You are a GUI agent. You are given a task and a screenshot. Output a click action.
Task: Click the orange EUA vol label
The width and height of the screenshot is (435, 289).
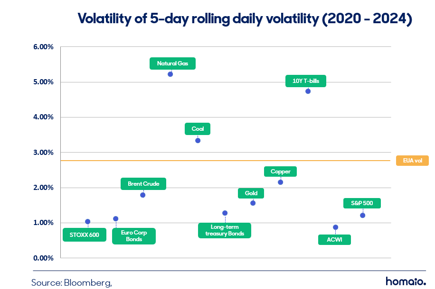[412, 161]
